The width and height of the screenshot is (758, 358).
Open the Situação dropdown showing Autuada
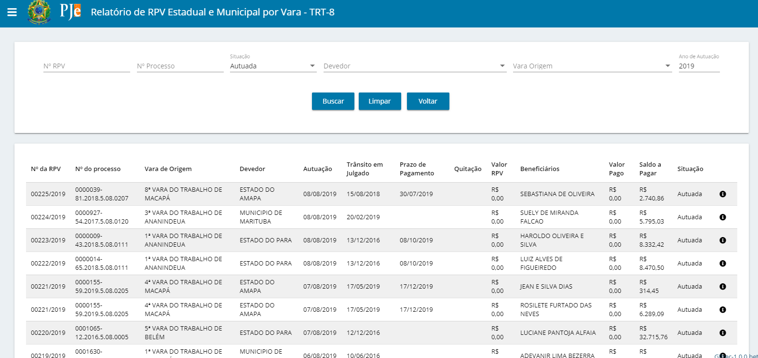(273, 66)
